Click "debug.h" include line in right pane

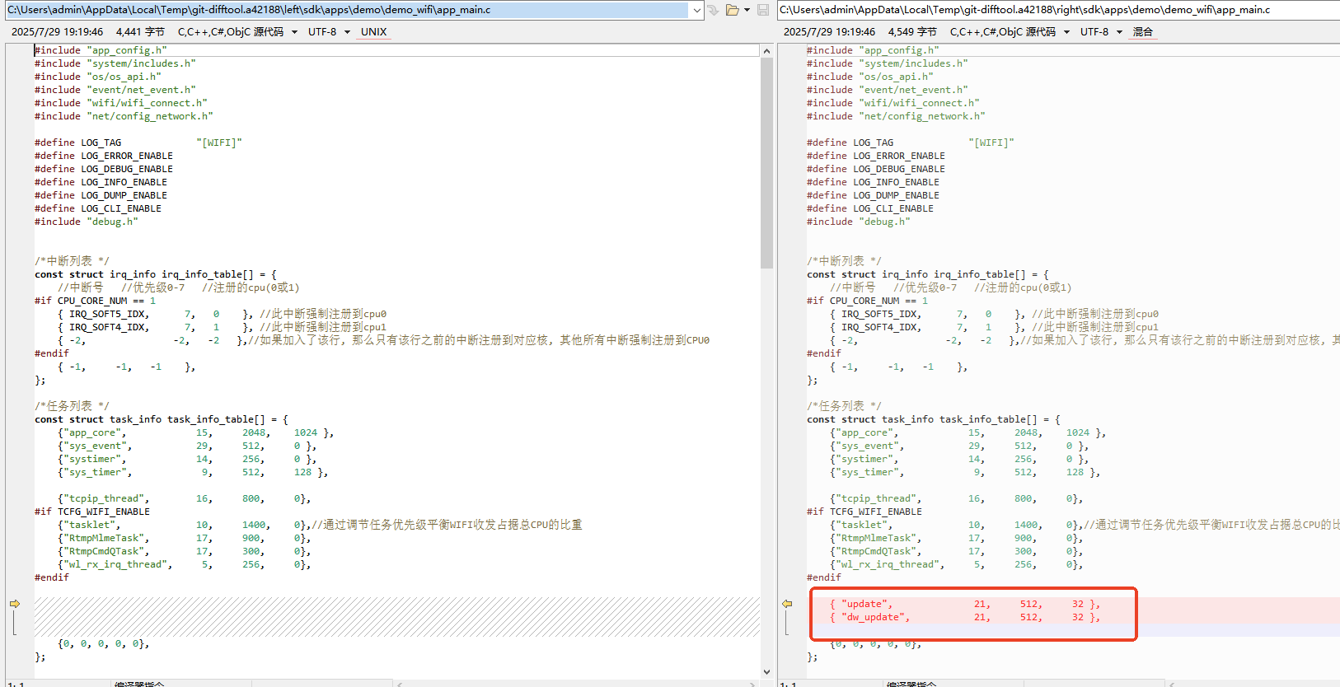pyautogui.click(x=859, y=222)
